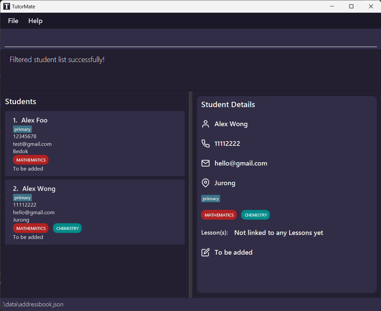Click address Bedok
381x311 pixels.
coord(21,151)
